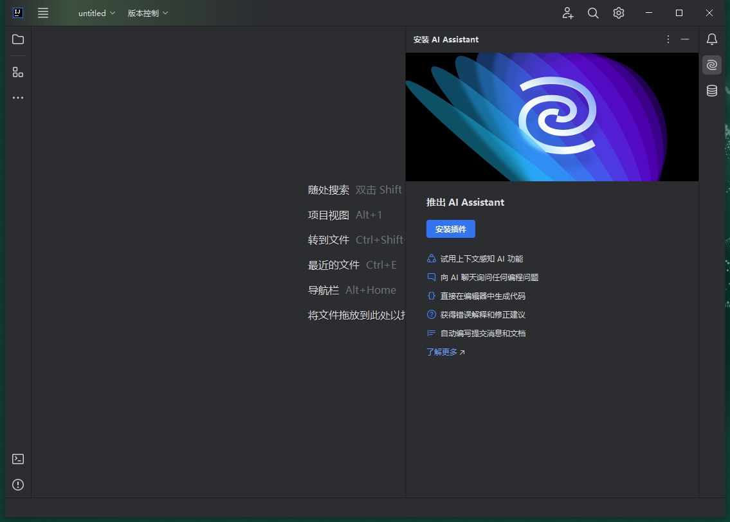Viewport: 730px width, 522px height.
Task: Click 转到文件 hint text
Action: point(328,240)
